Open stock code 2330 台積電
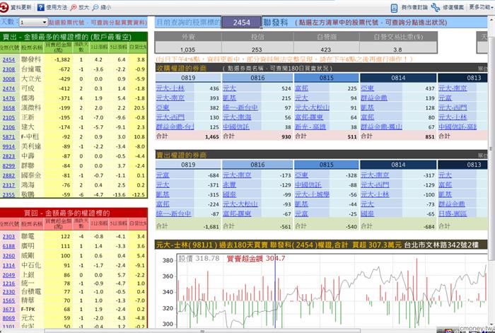Viewport: 495px width, 333px height. [8, 292]
